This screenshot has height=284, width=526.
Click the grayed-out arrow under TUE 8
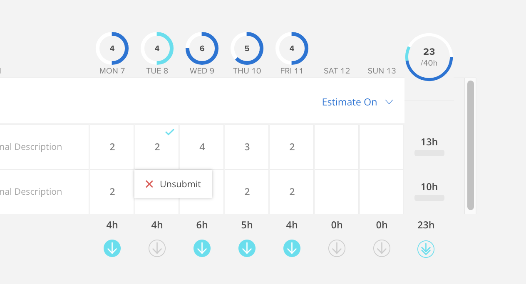tap(157, 248)
